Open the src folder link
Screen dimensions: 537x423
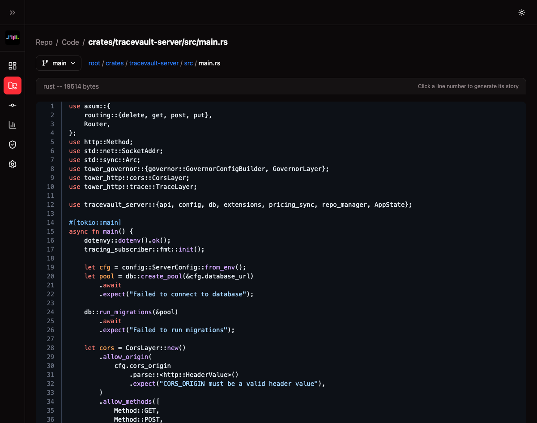point(188,63)
